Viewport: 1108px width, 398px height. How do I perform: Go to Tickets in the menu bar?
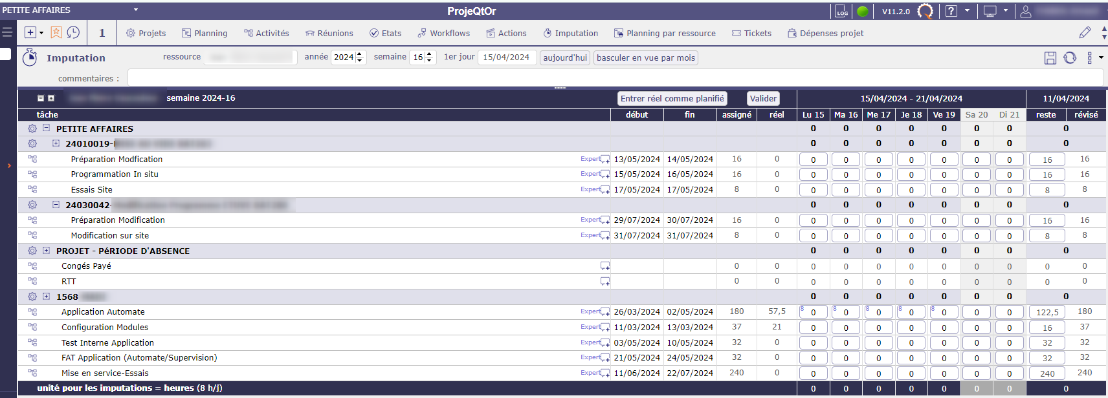coord(751,33)
